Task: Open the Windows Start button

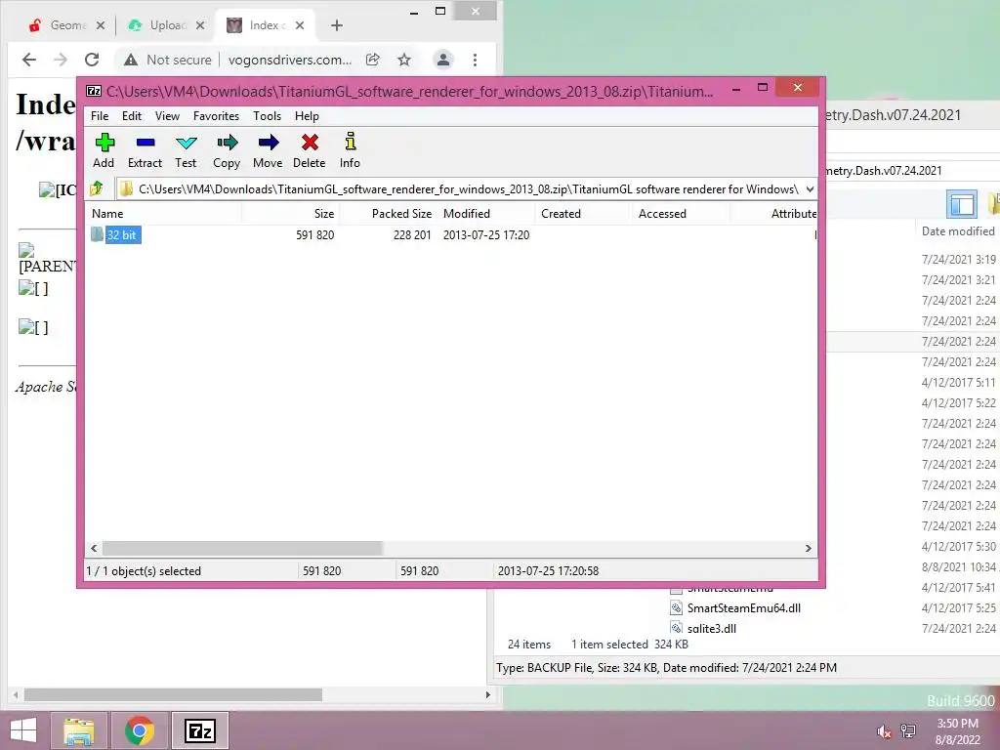Action: 23,730
